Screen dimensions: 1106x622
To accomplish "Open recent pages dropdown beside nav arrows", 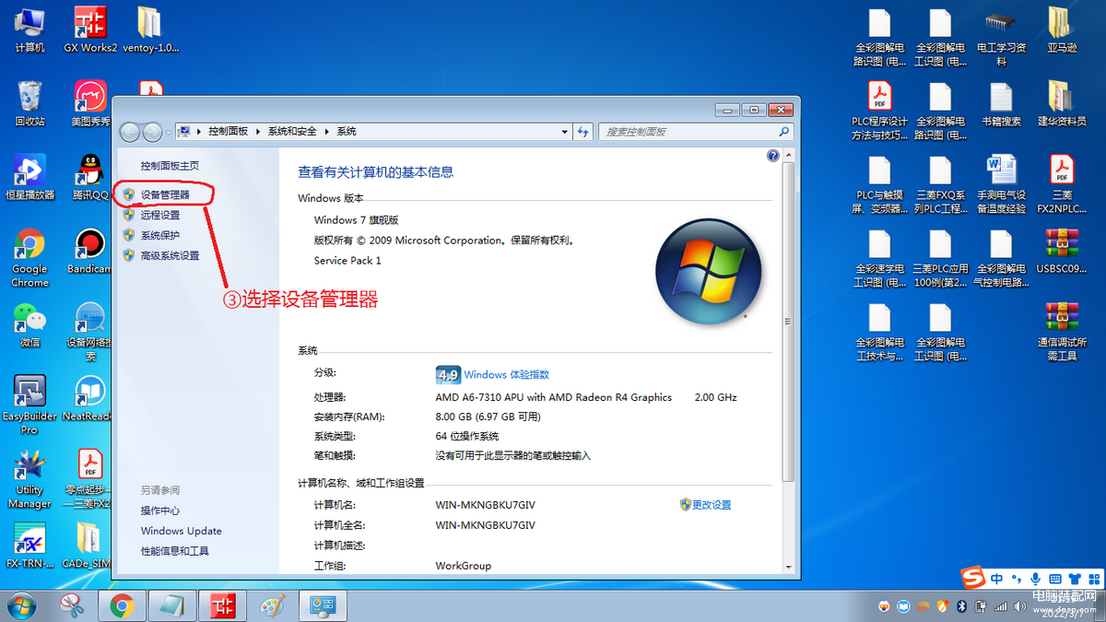I will (168, 132).
